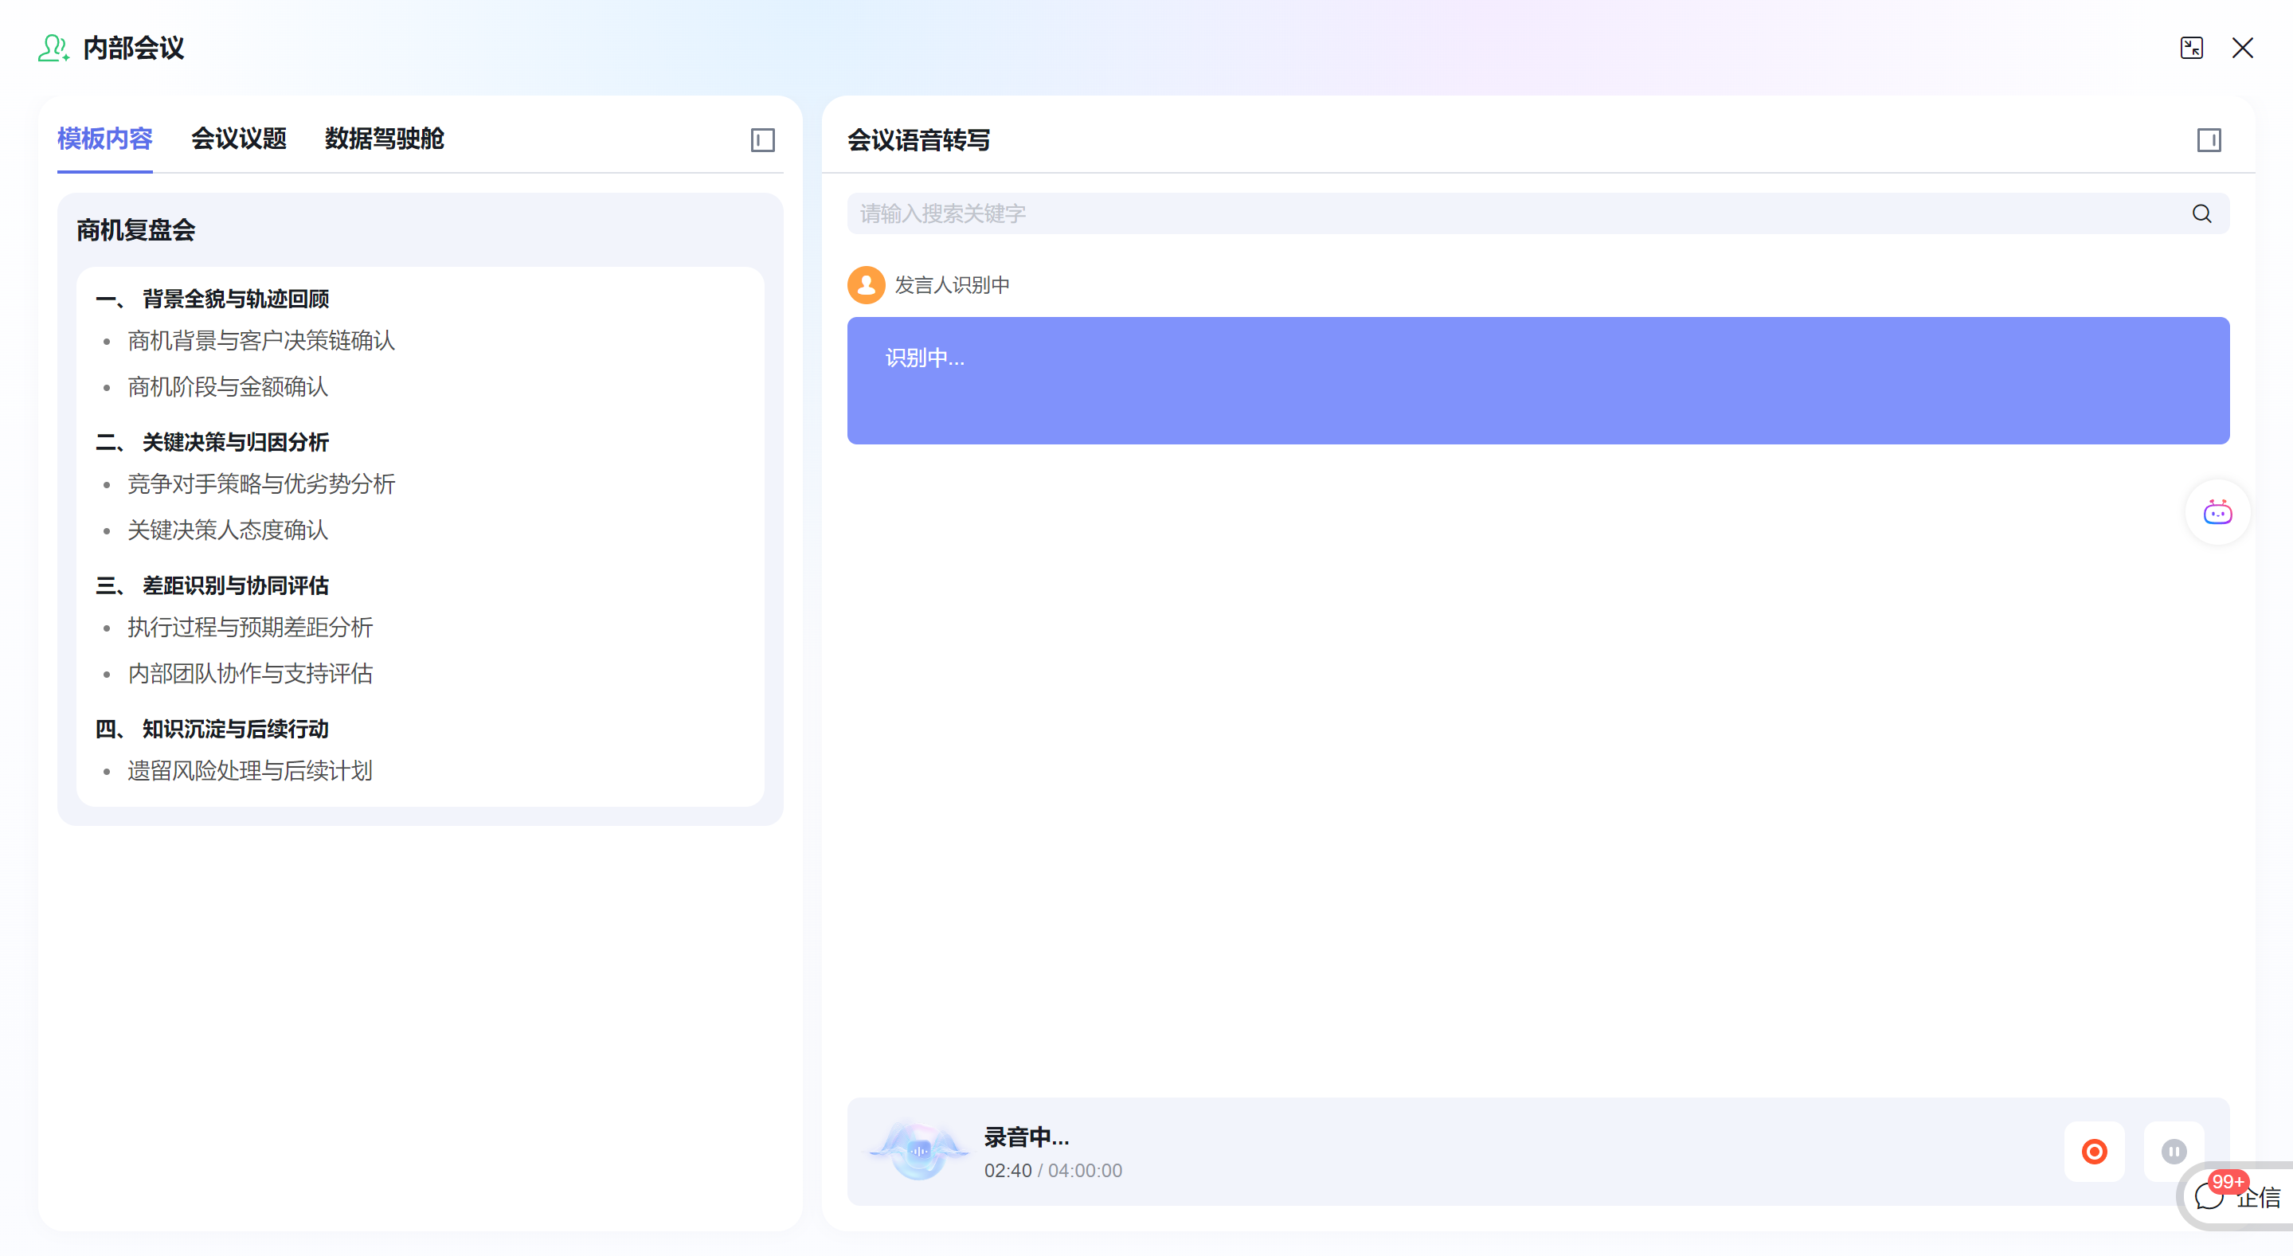Switch to the 会议议题 tab
Viewport: 2293px width, 1256px height.
click(239, 139)
